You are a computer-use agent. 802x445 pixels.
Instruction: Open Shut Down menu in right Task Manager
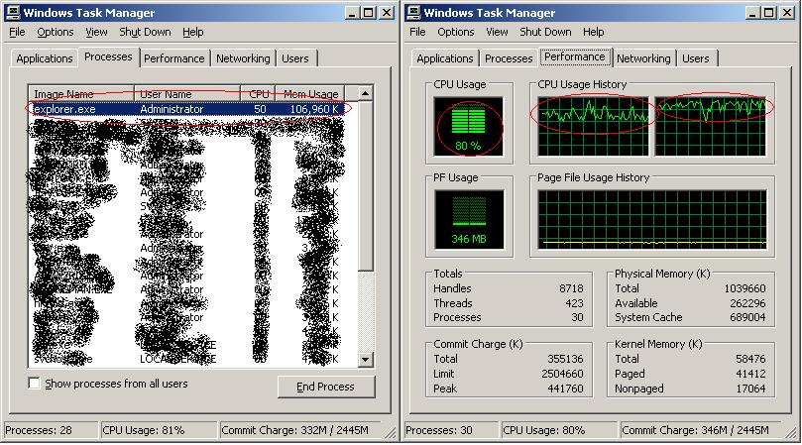pyautogui.click(x=545, y=32)
